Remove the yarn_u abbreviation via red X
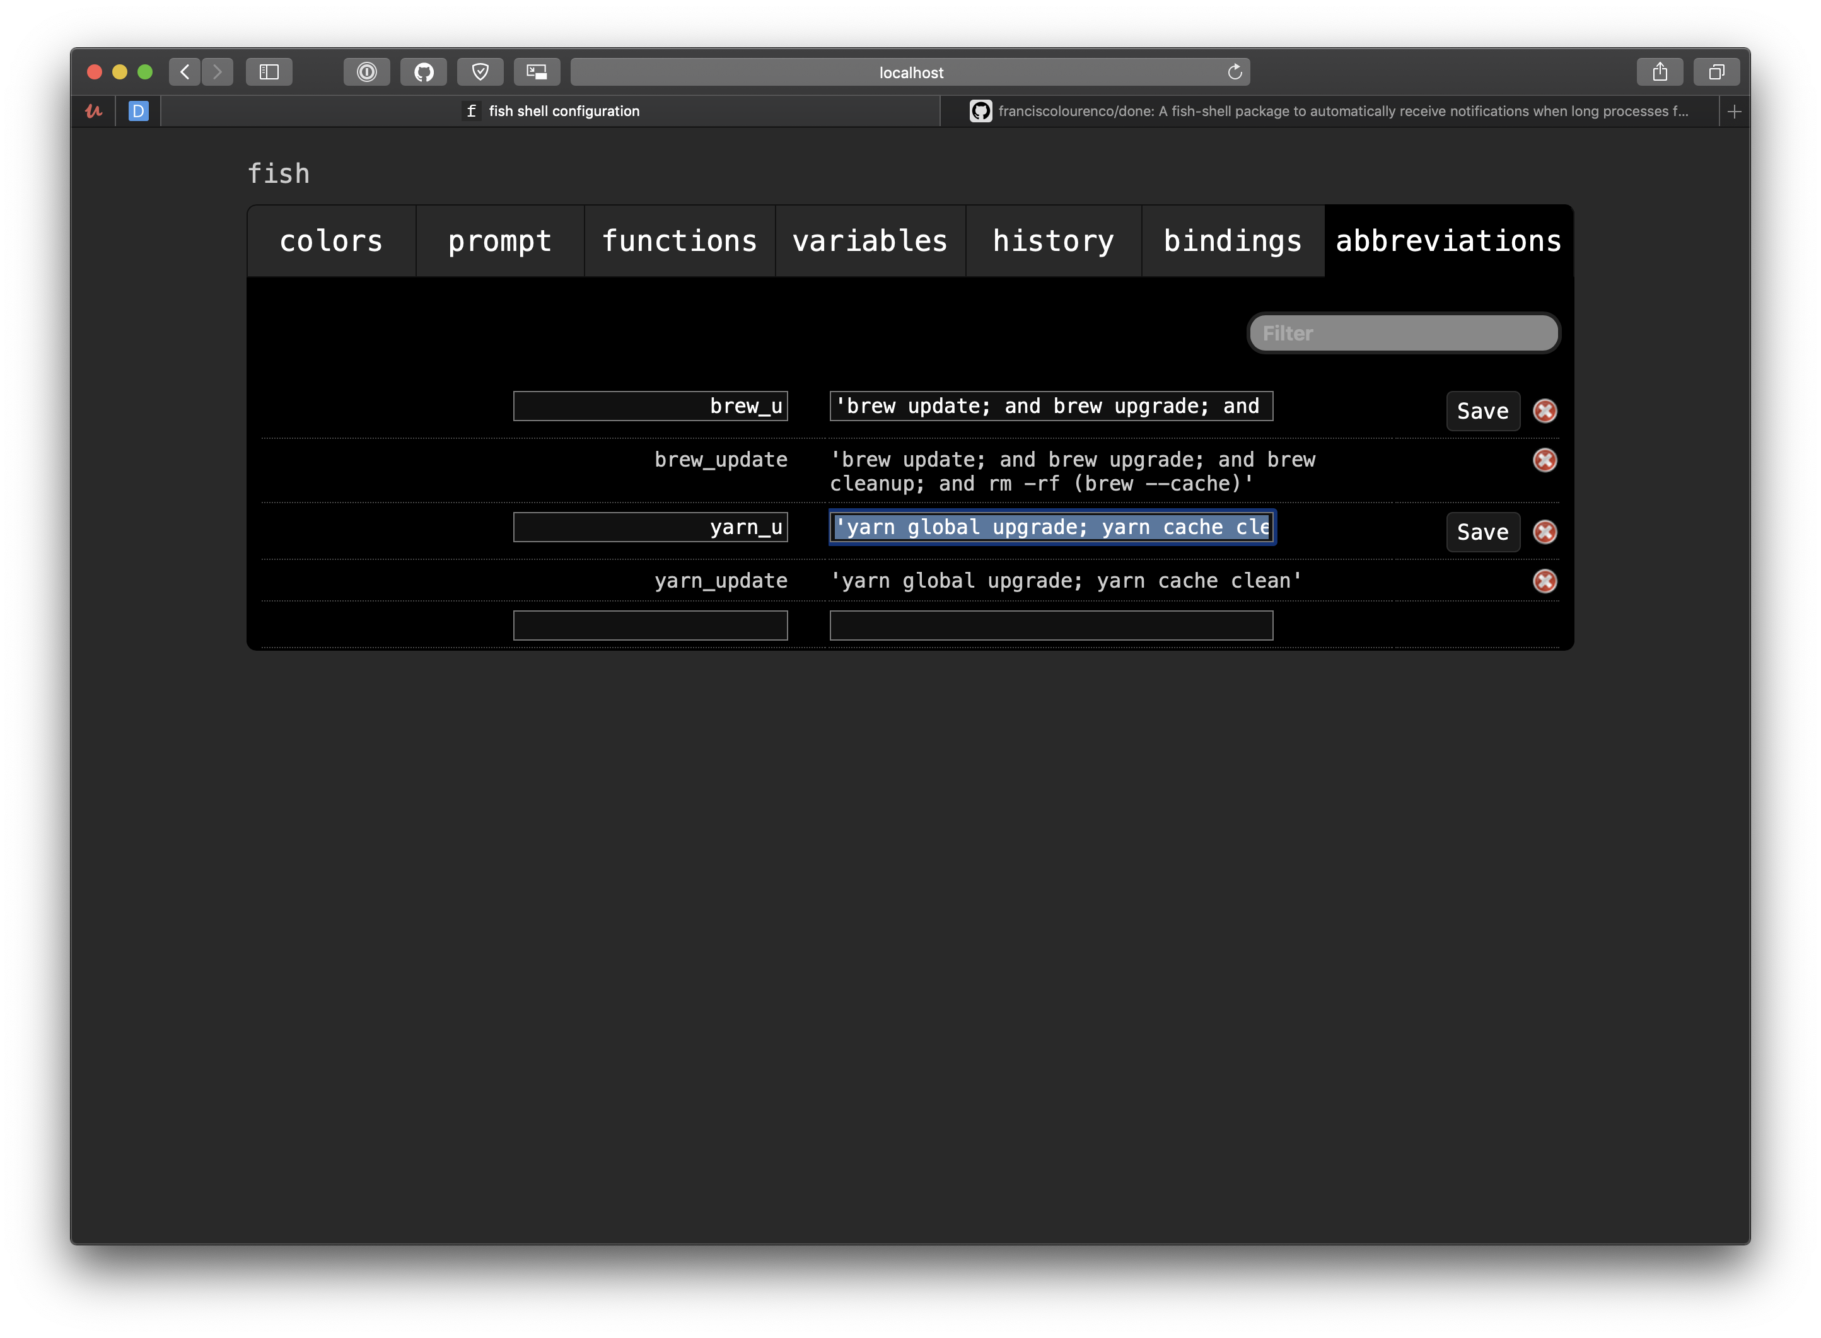 [x=1544, y=532]
